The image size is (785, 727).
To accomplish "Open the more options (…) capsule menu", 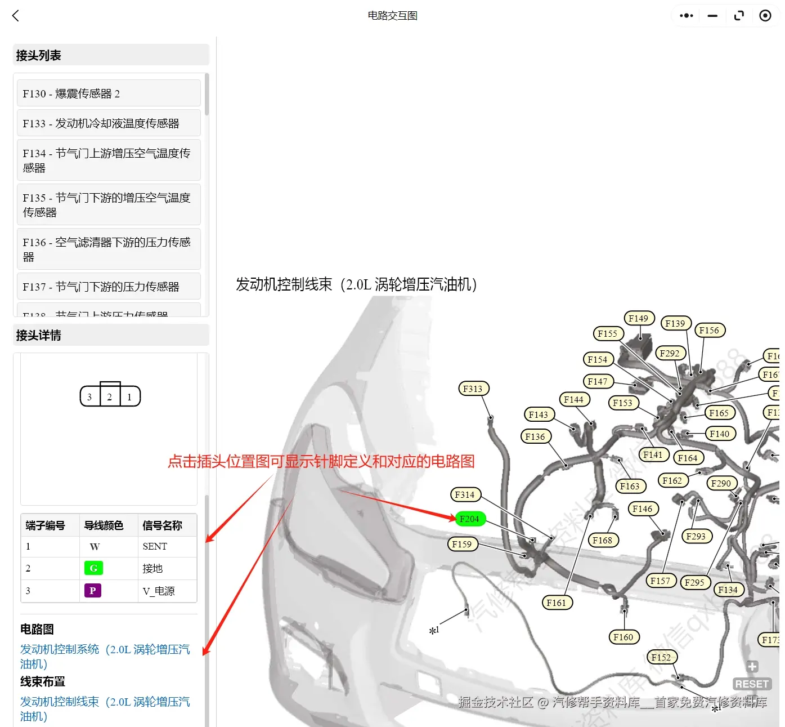I will pos(686,15).
